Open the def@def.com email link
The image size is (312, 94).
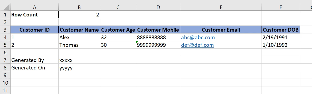197,45
